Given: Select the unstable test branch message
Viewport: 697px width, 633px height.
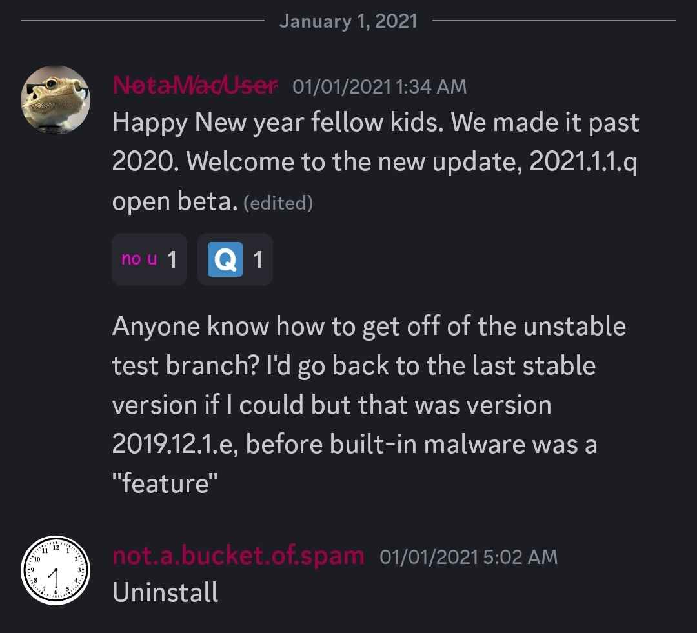Looking at the screenshot, I should [x=369, y=405].
